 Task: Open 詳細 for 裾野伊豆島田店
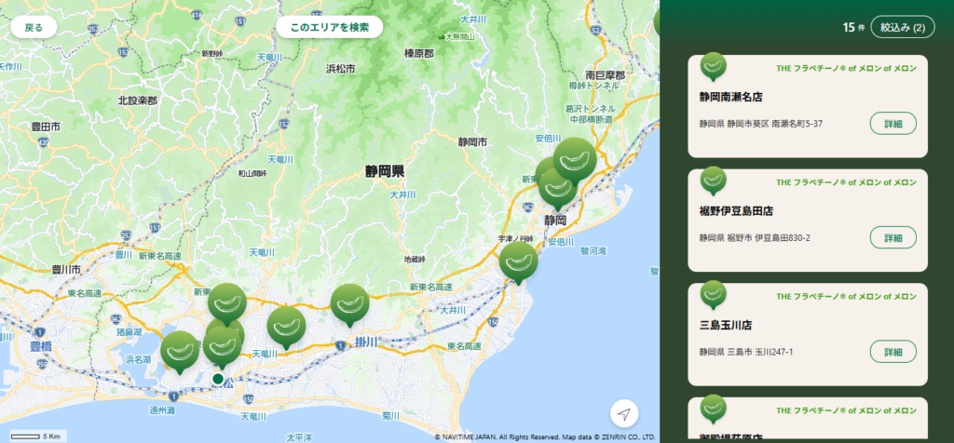[893, 237]
